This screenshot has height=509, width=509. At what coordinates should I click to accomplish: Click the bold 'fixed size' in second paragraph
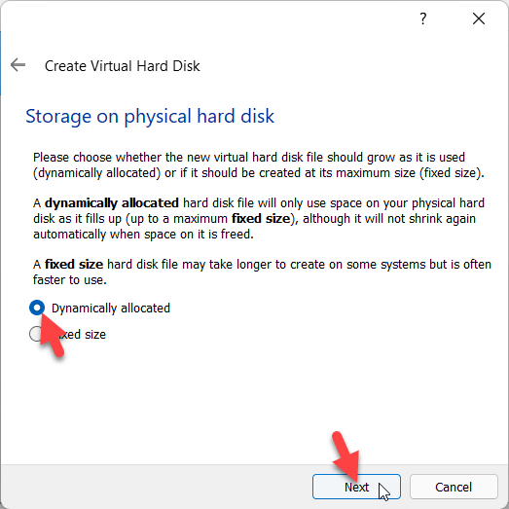(261, 218)
